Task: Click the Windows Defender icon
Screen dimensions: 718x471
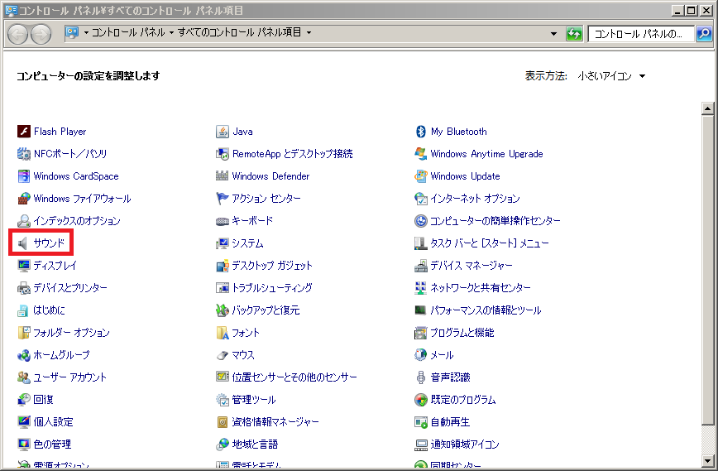Action: point(222,176)
